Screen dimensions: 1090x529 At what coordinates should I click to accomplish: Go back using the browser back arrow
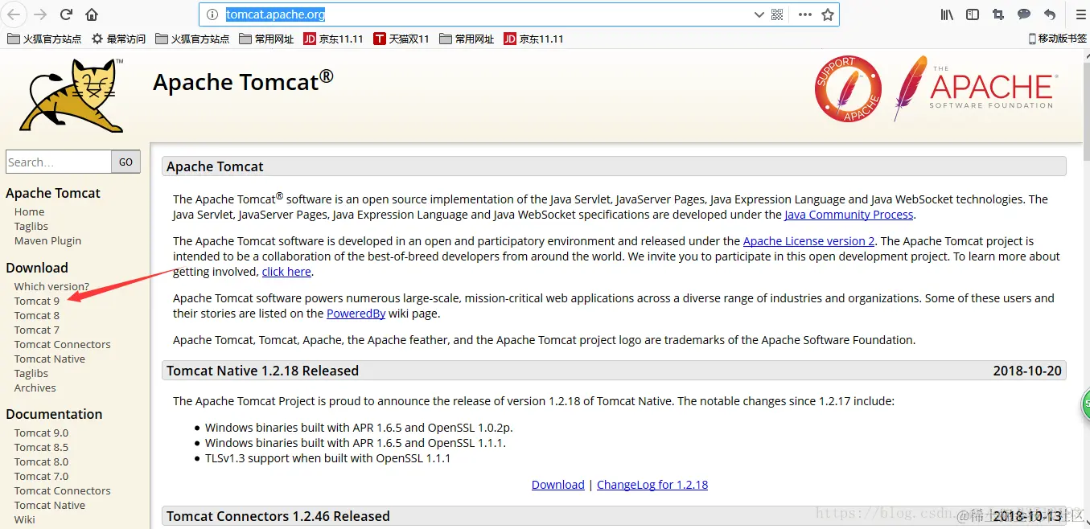(x=14, y=14)
